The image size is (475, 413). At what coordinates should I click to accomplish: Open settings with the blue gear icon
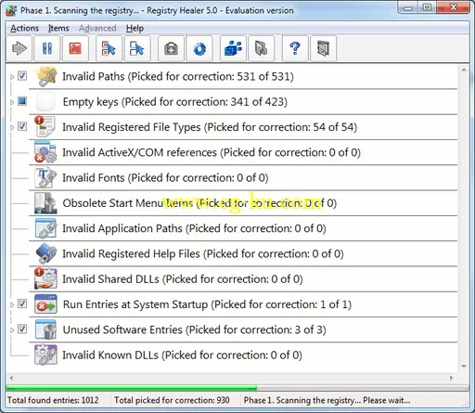(x=199, y=48)
